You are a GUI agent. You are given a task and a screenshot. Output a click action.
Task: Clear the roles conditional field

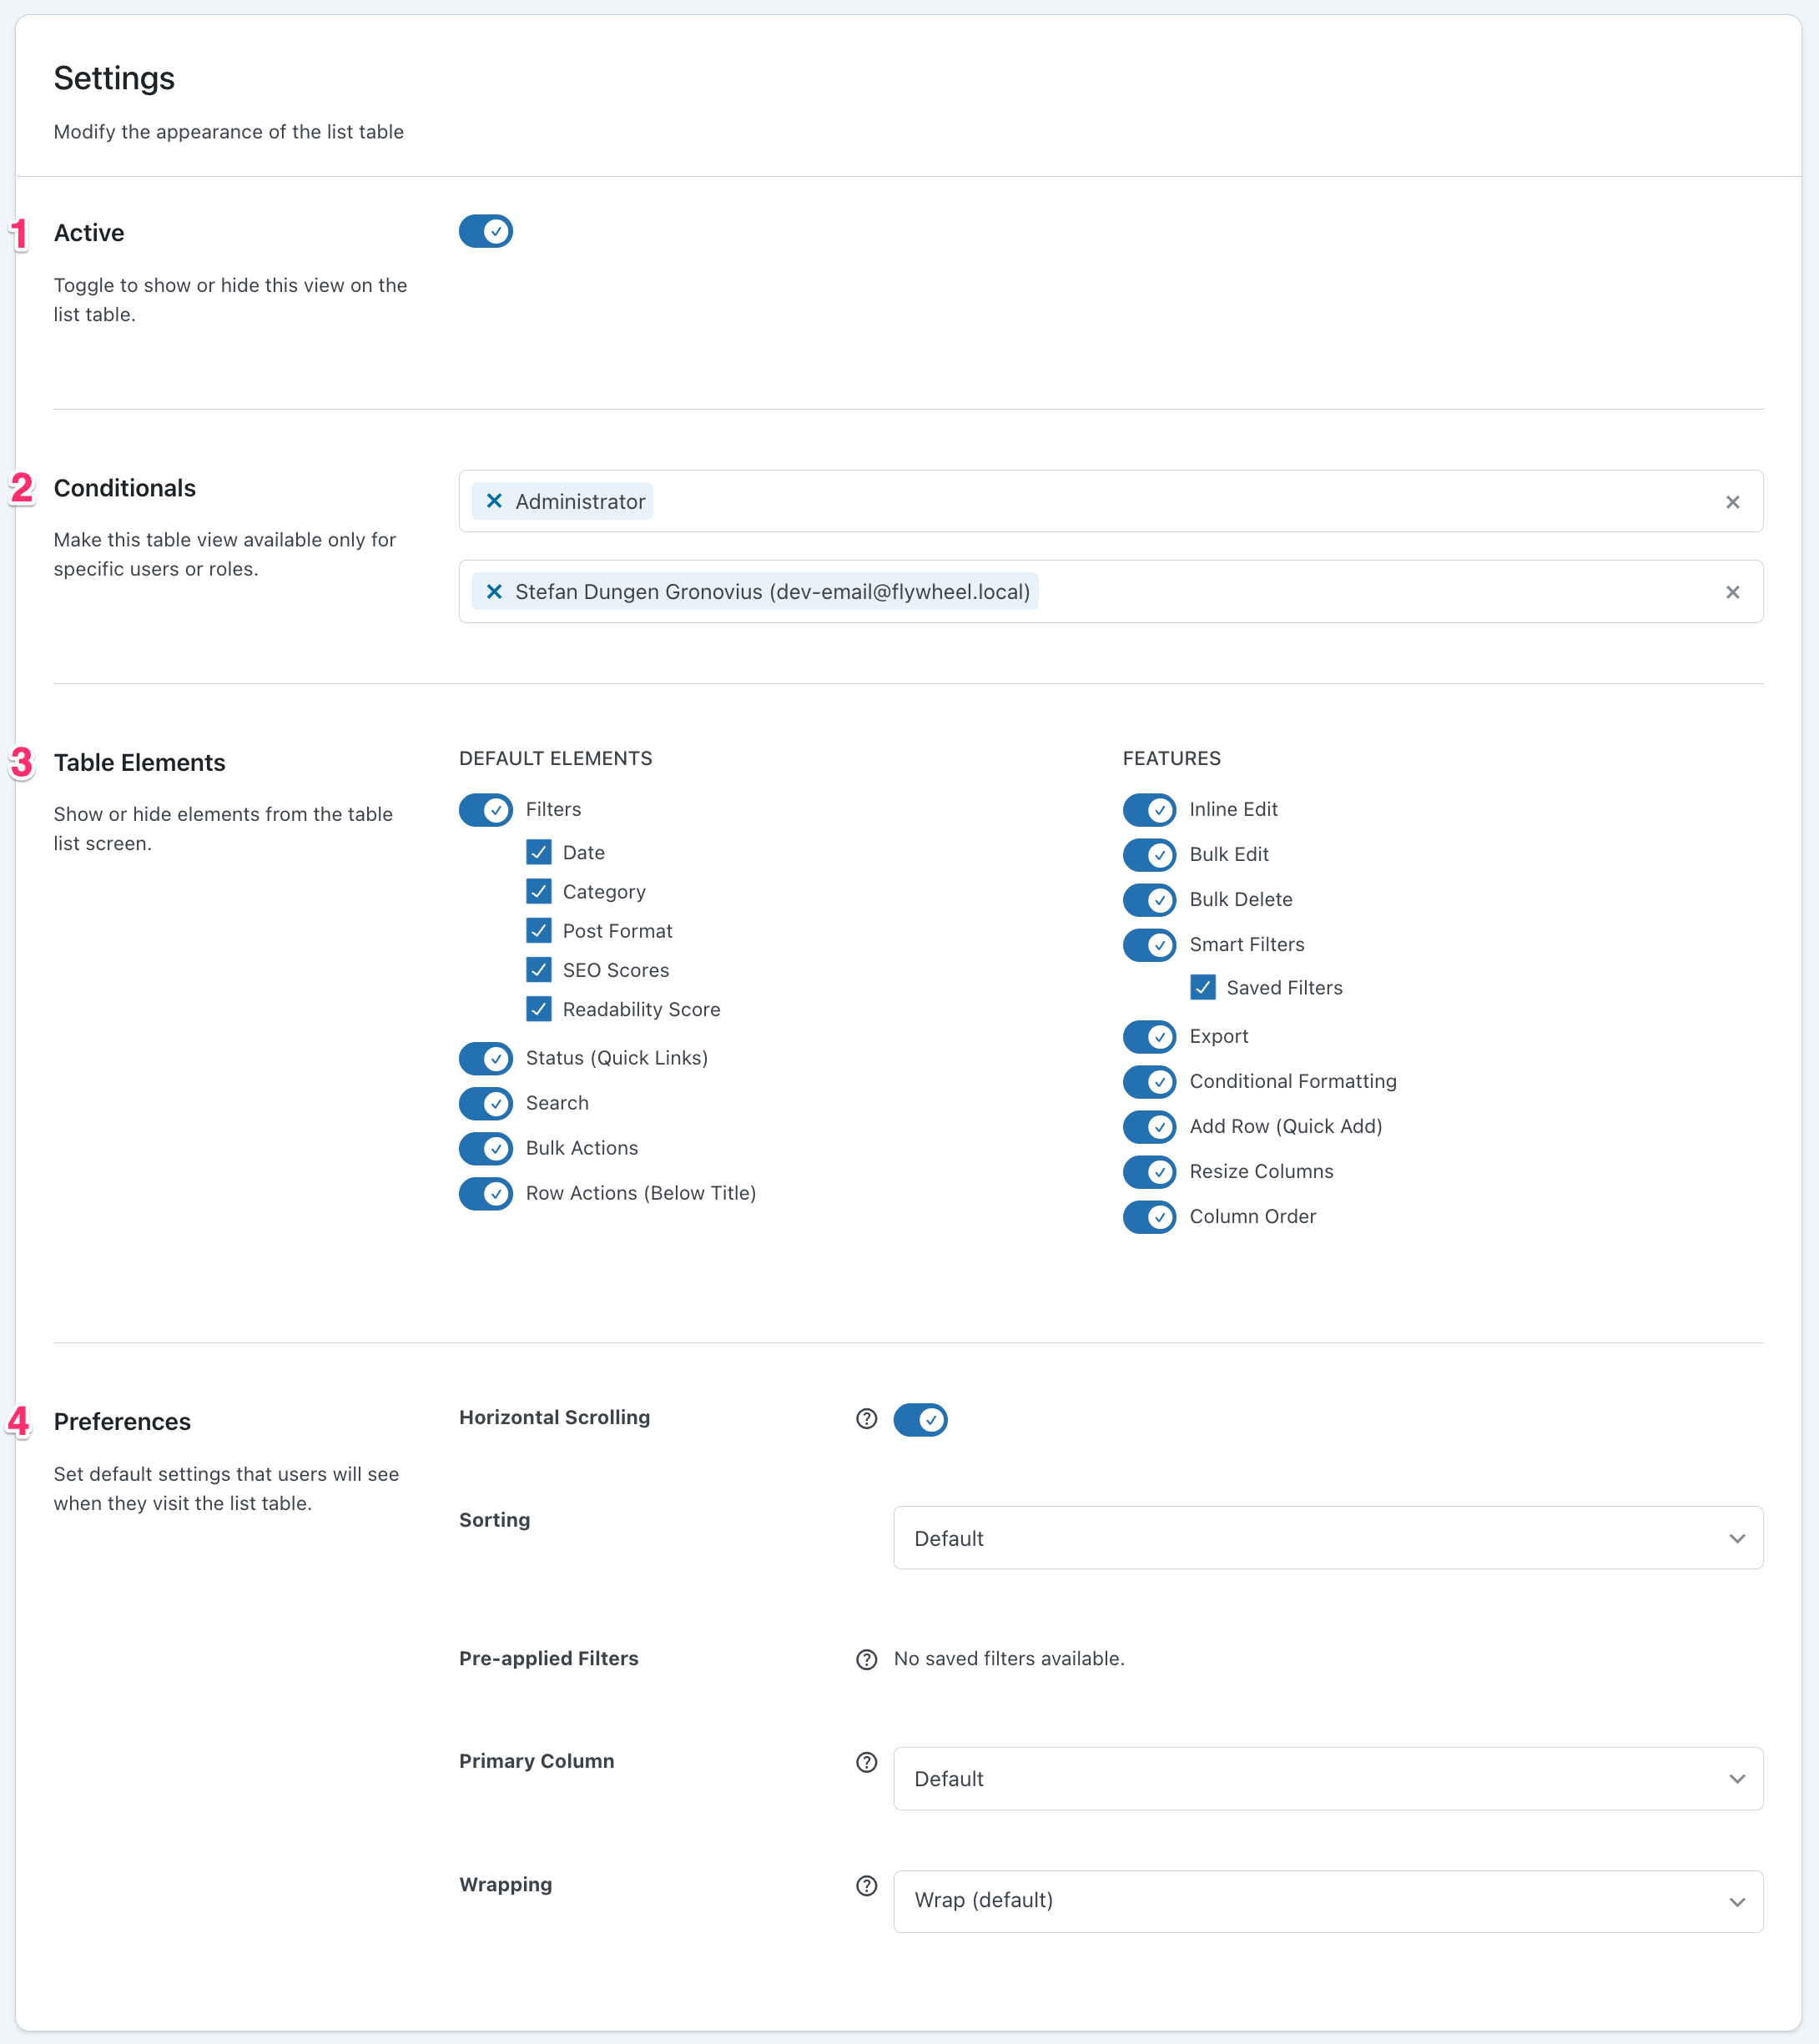point(1732,502)
